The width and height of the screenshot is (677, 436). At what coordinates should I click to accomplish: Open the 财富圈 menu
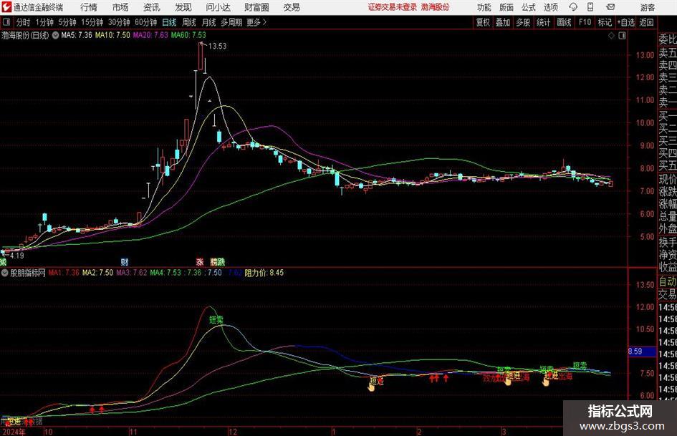tap(256, 7)
